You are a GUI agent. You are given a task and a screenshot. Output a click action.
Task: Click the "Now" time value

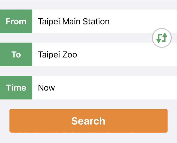[46, 88]
